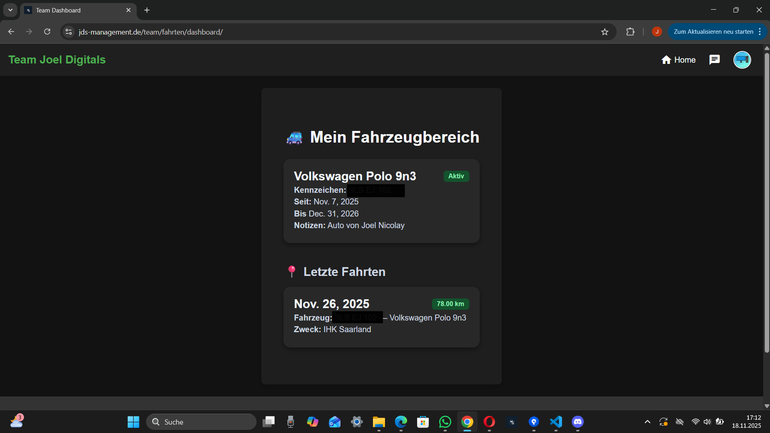770x433 pixels.
Task: Reload the current page
Action: (x=47, y=32)
